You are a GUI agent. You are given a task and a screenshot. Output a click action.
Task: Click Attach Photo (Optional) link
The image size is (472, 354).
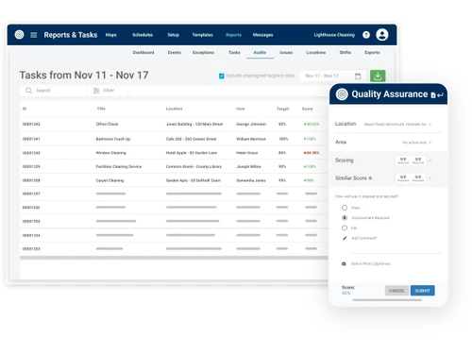[x=370, y=263]
